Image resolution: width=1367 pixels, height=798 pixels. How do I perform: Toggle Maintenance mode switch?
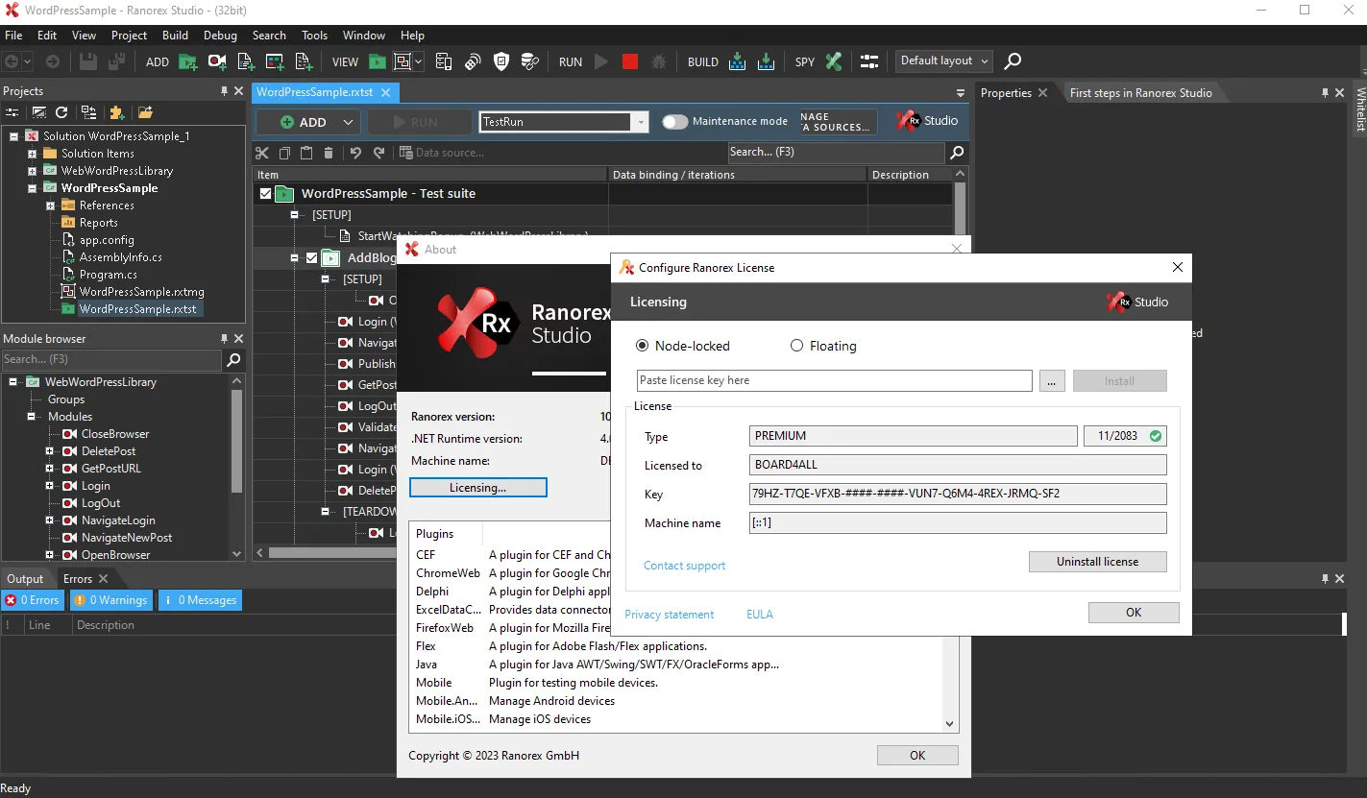(x=675, y=122)
